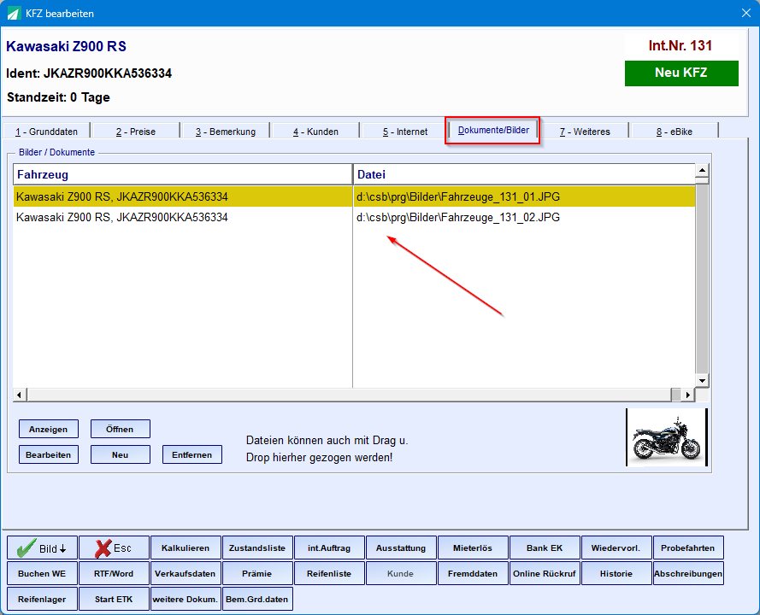Click the Fahrzeug column header

coord(183,174)
